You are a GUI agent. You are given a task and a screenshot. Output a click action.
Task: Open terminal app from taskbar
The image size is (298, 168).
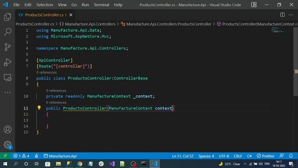[x=144, y=164]
